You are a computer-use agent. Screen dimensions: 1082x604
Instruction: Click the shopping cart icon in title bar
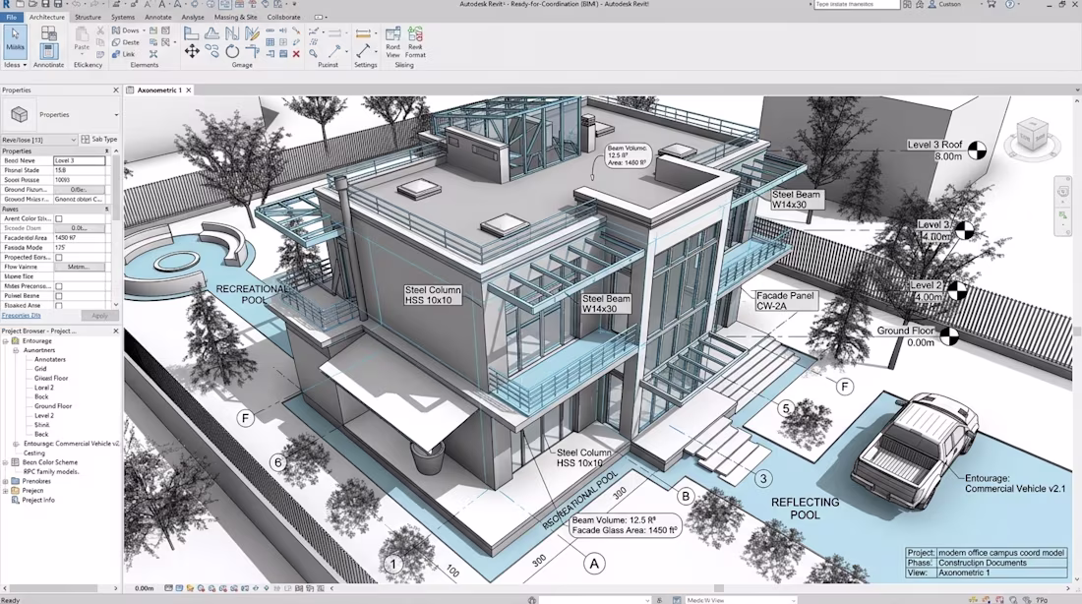point(991,4)
